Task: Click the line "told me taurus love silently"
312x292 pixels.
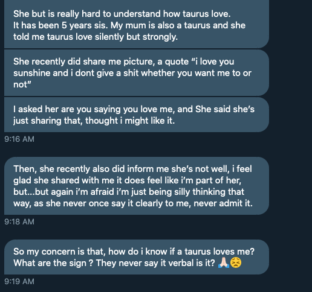Action: 96,37
